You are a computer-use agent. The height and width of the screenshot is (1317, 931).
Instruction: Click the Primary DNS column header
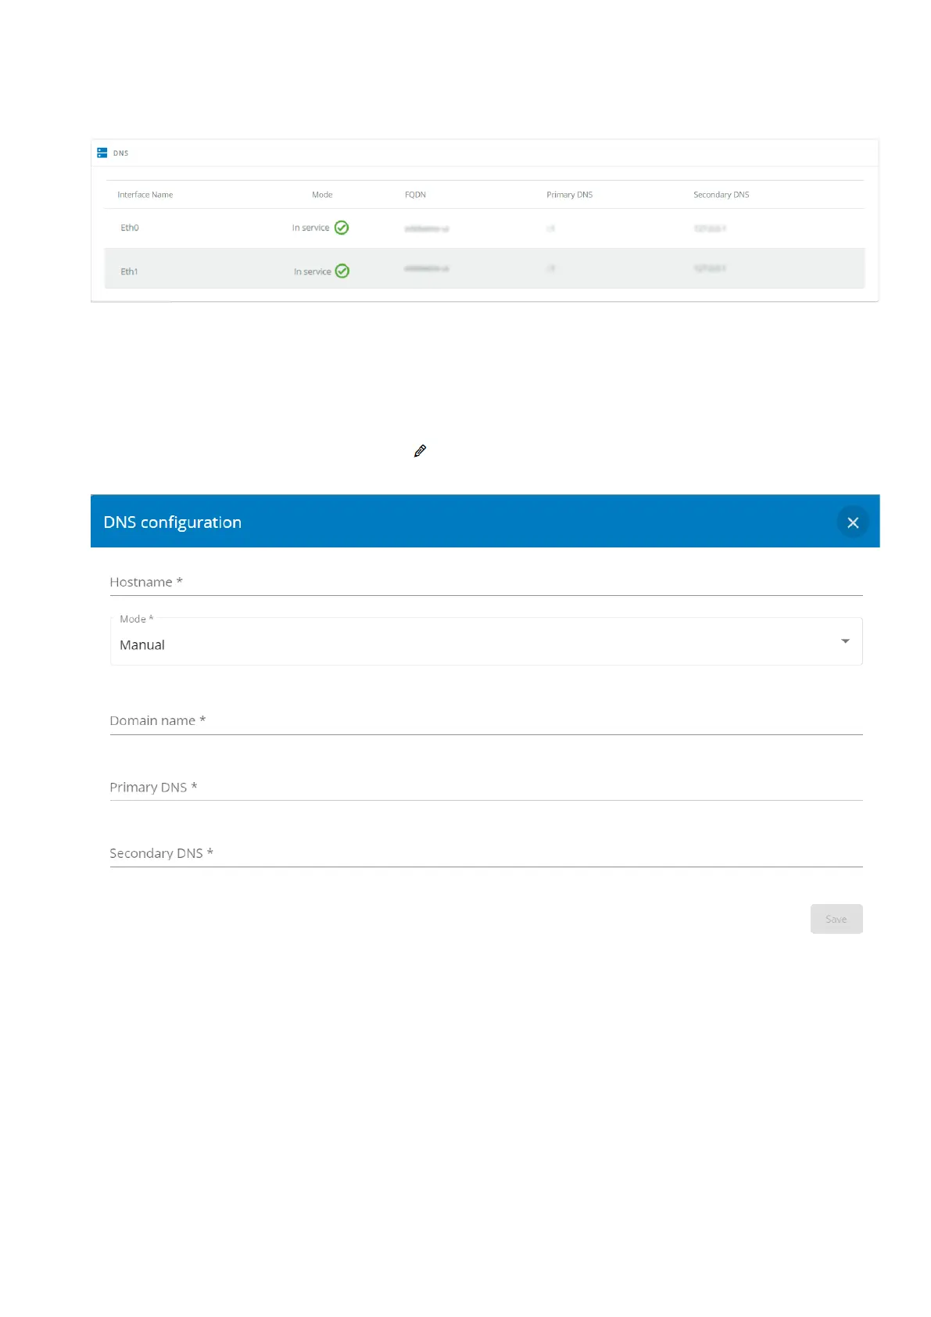[570, 195]
